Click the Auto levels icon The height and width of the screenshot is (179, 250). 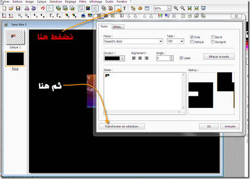[4, 16]
